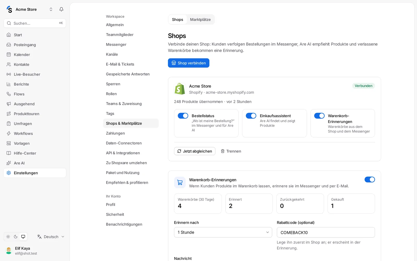The image size is (417, 261).
Task: Select the Shops tab
Action: click(x=177, y=20)
